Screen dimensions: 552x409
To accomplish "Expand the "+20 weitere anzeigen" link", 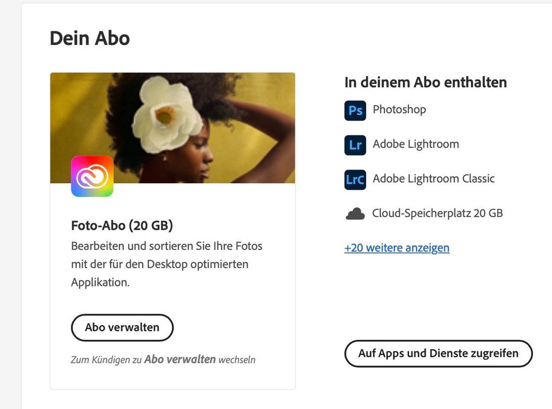I will (397, 248).
